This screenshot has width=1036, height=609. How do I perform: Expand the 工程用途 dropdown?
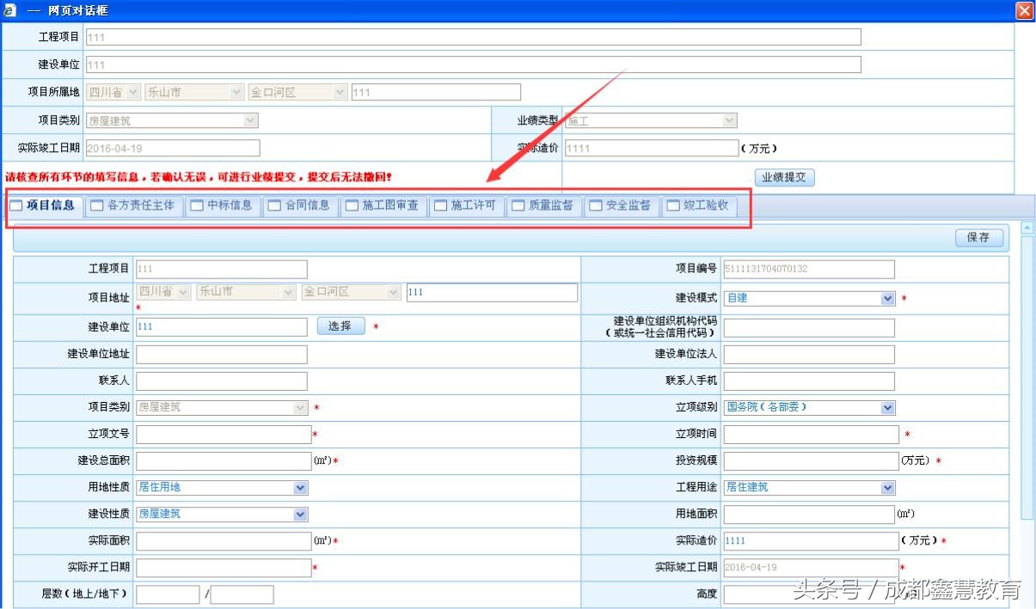[x=887, y=488]
